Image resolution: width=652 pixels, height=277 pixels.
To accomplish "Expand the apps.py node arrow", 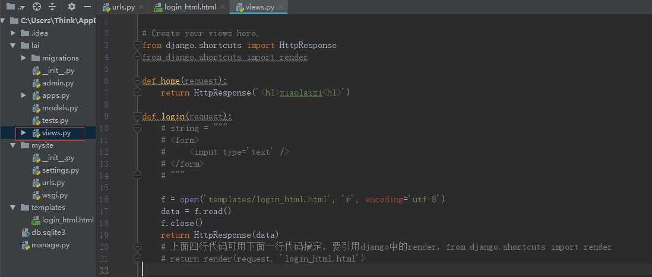I will coord(24,95).
